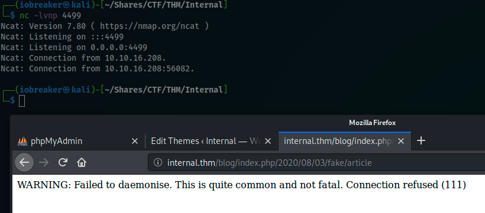Close the internal.thm/blog tab
The width and height of the screenshot is (485, 213).
(401, 141)
